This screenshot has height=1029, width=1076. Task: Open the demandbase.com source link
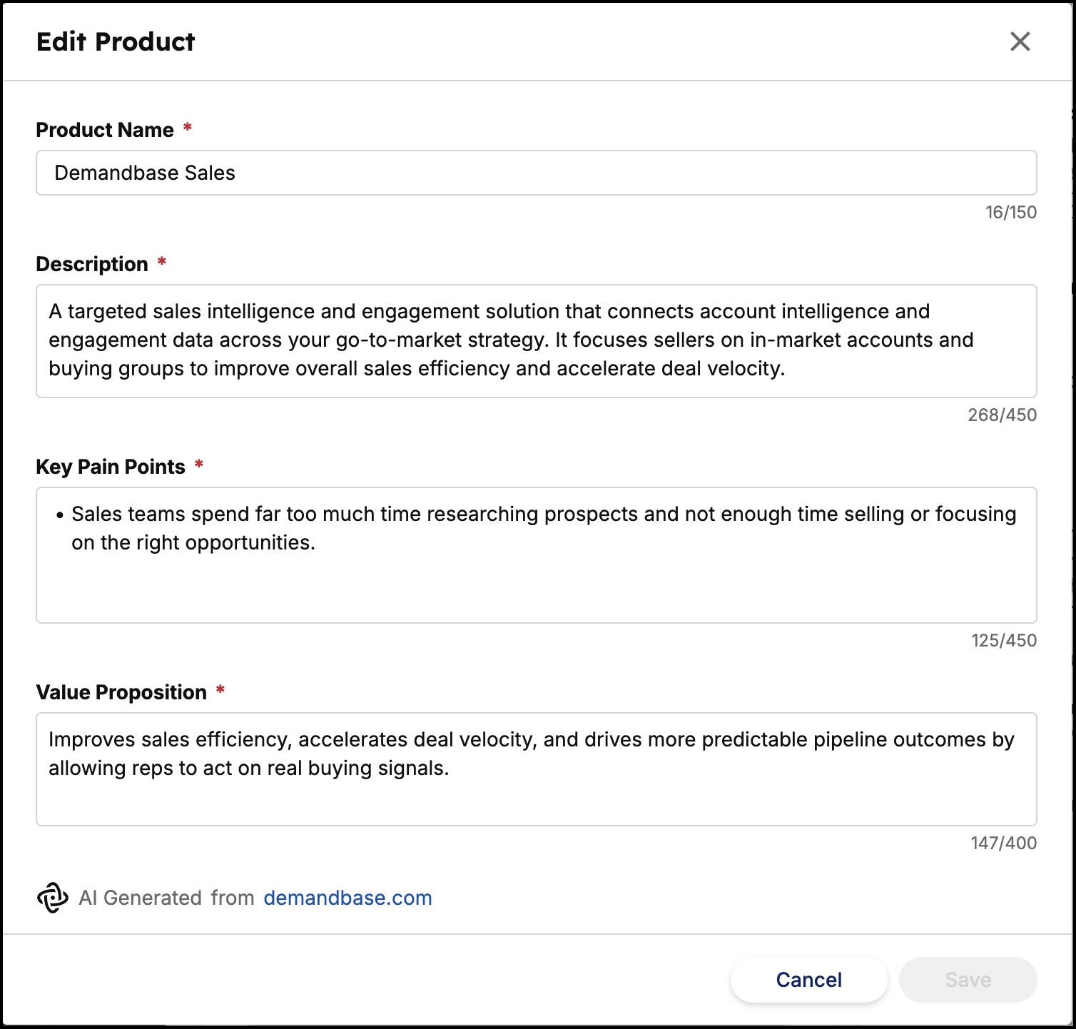[347, 898]
